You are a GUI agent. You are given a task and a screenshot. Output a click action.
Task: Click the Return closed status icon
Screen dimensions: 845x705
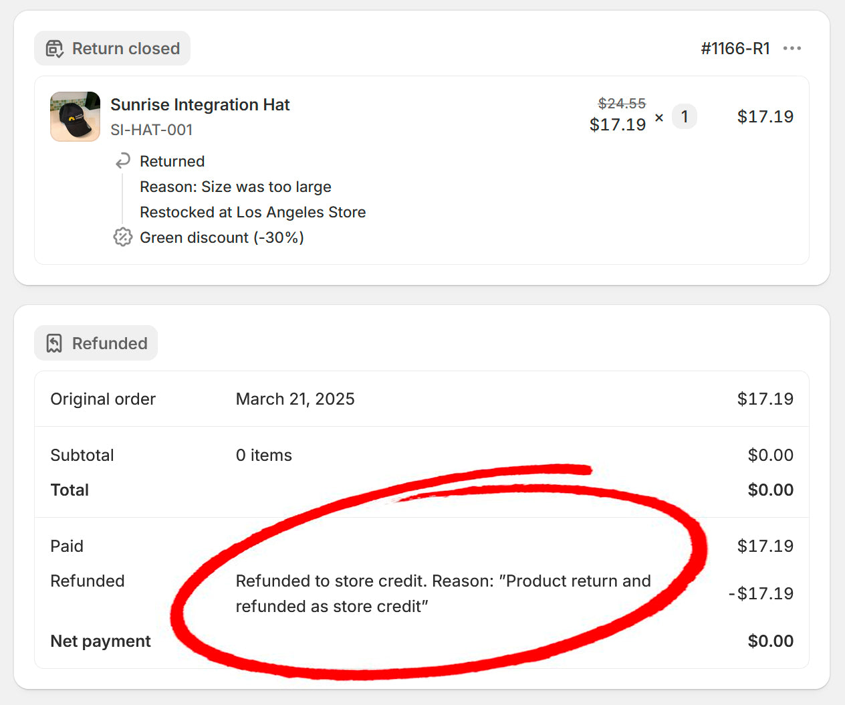[55, 49]
